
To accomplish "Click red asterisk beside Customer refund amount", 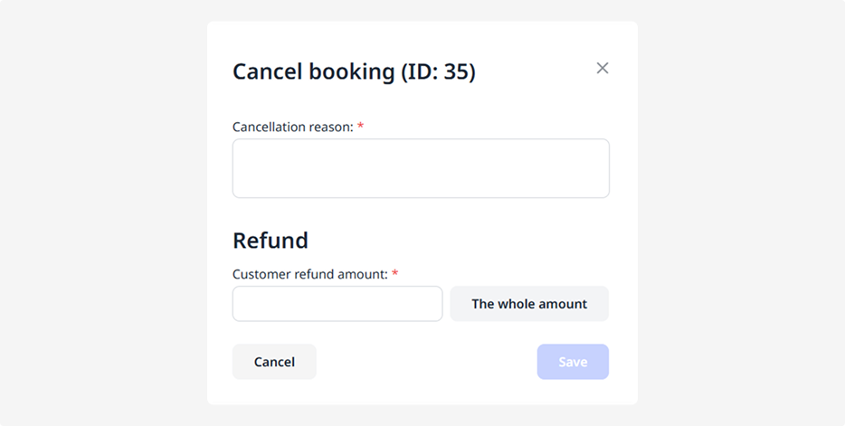I will click(x=394, y=274).
